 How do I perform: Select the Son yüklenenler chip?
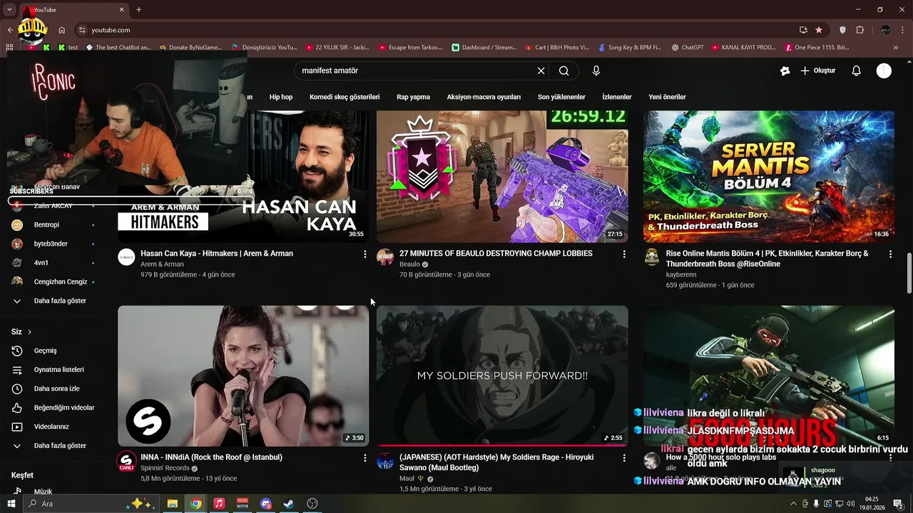pyautogui.click(x=561, y=97)
